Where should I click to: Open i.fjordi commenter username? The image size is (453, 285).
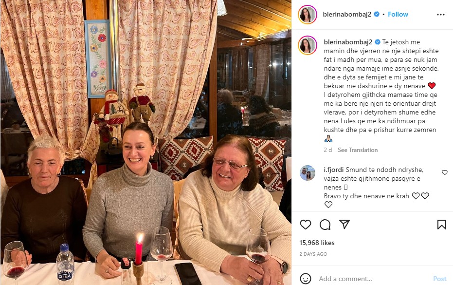coord(334,170)
